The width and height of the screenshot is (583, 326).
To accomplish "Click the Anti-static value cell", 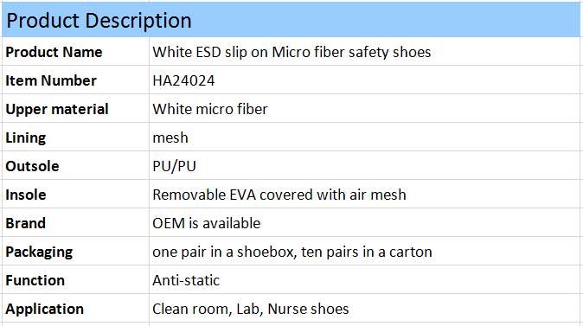I will pos(365,280).
